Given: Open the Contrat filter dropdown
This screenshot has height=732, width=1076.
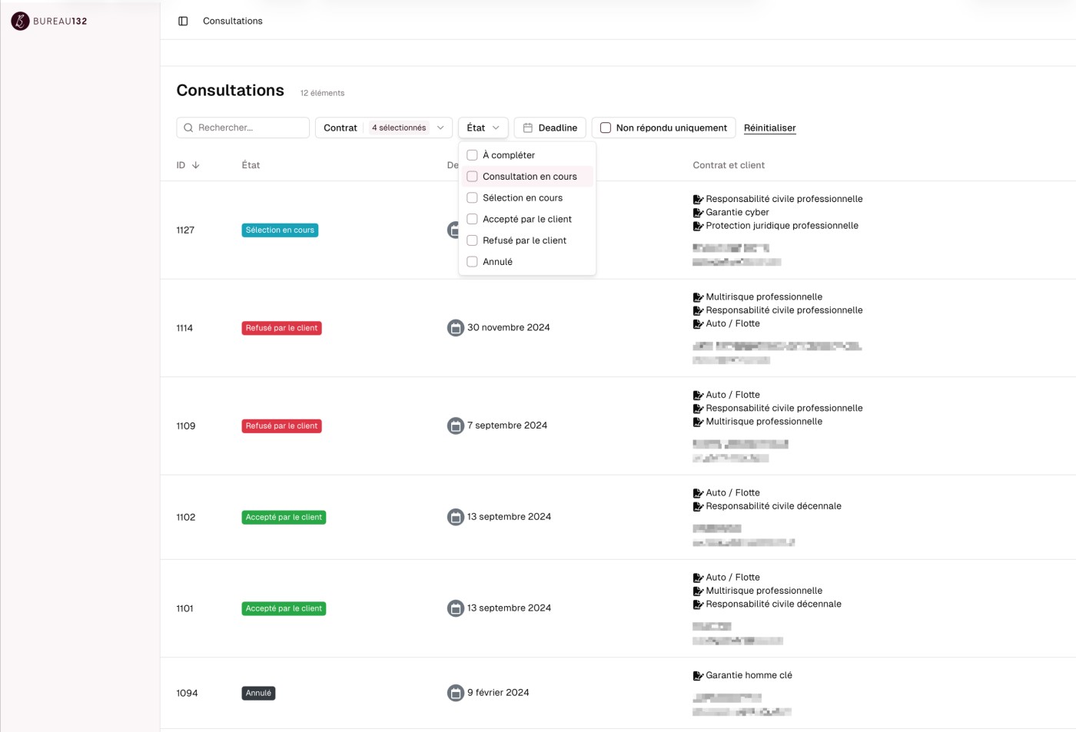Looking at the screenshot, I should point(340,128).
